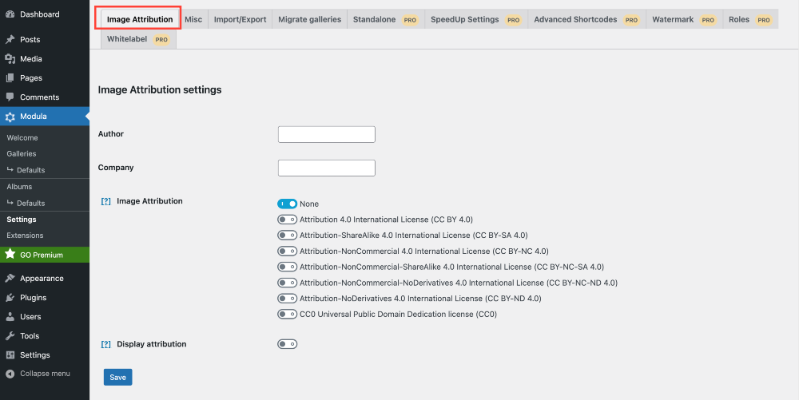Open the Migrate galleries tab
799x400 pixels.
pos(309,19)
